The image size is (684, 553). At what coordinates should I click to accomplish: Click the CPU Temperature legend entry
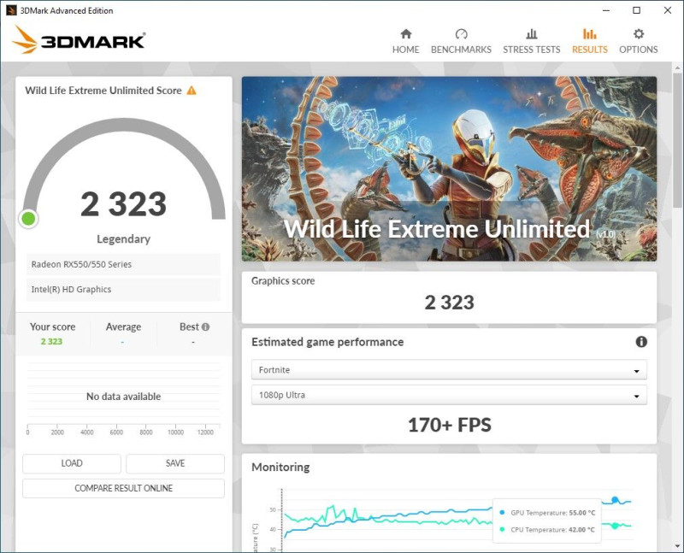click(x=547, y=529)
